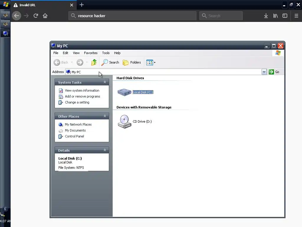Image resolution: width=302 pixels, height=227 pixels.
Task: Click the Explorer Back button
Action: point(61,62)
